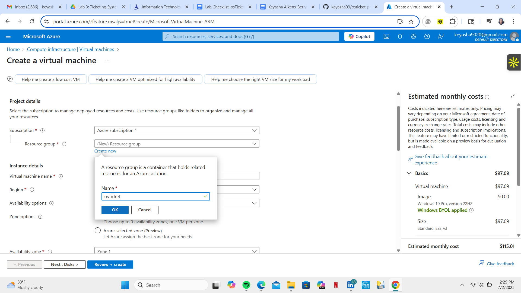The image size is (521, 293).
Task: Bookmark this page with the star icon
Action: (x=411, y=21)
